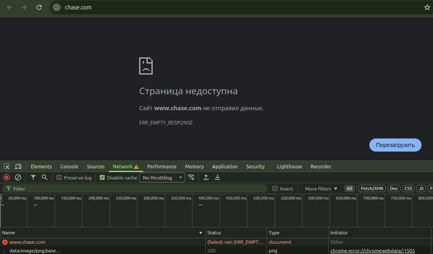Open network search with magnifier icon

(x=44, y=178)
